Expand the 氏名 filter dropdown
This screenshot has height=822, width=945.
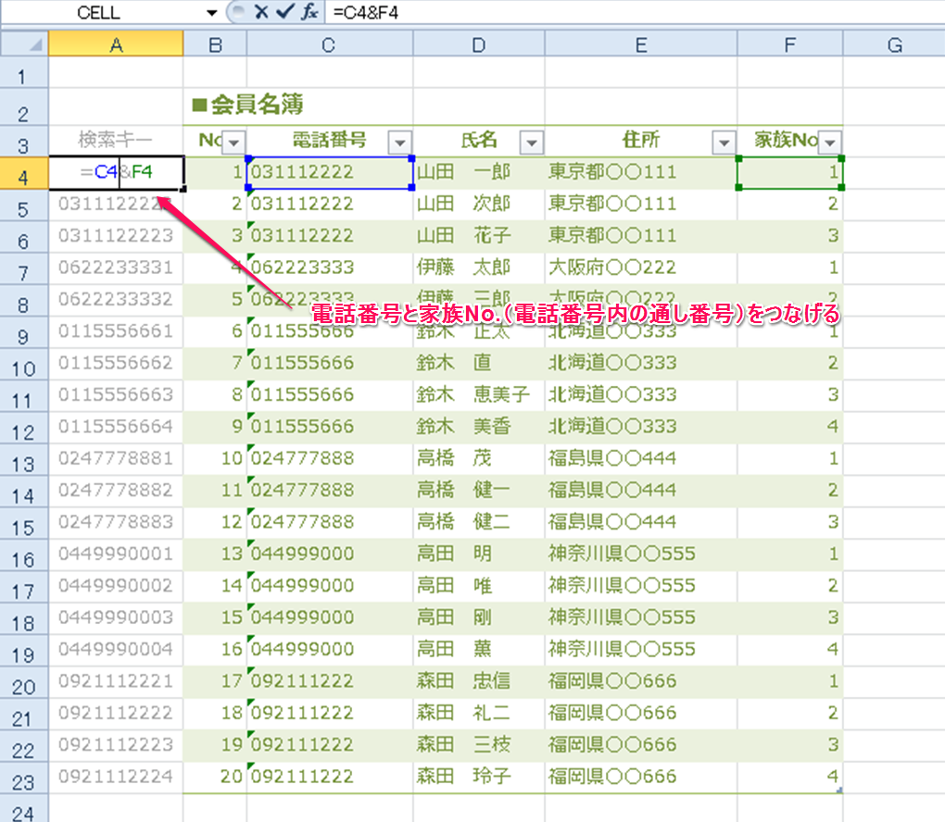(531, 142)
